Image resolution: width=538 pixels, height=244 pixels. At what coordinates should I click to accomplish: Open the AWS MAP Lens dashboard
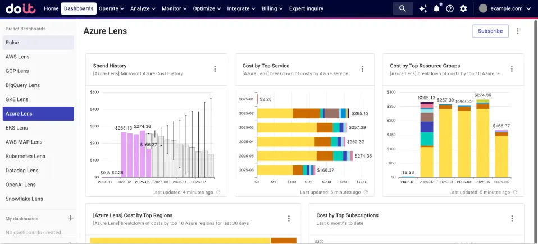[38, 142]
